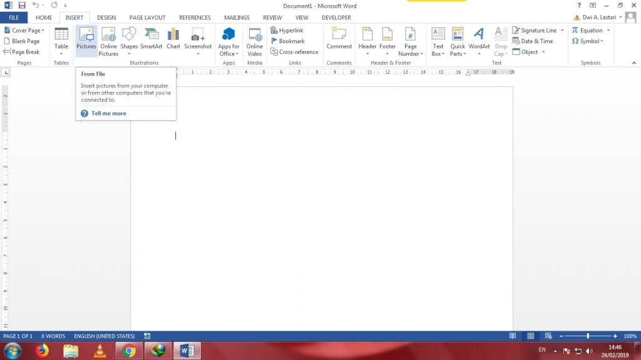Insert a Comment
Viewport: 641px width, 360px height.
tap(339, 40)
